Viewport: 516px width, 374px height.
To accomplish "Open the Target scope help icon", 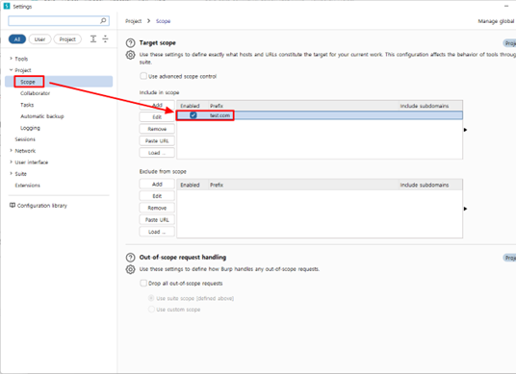I will (130, 43).
